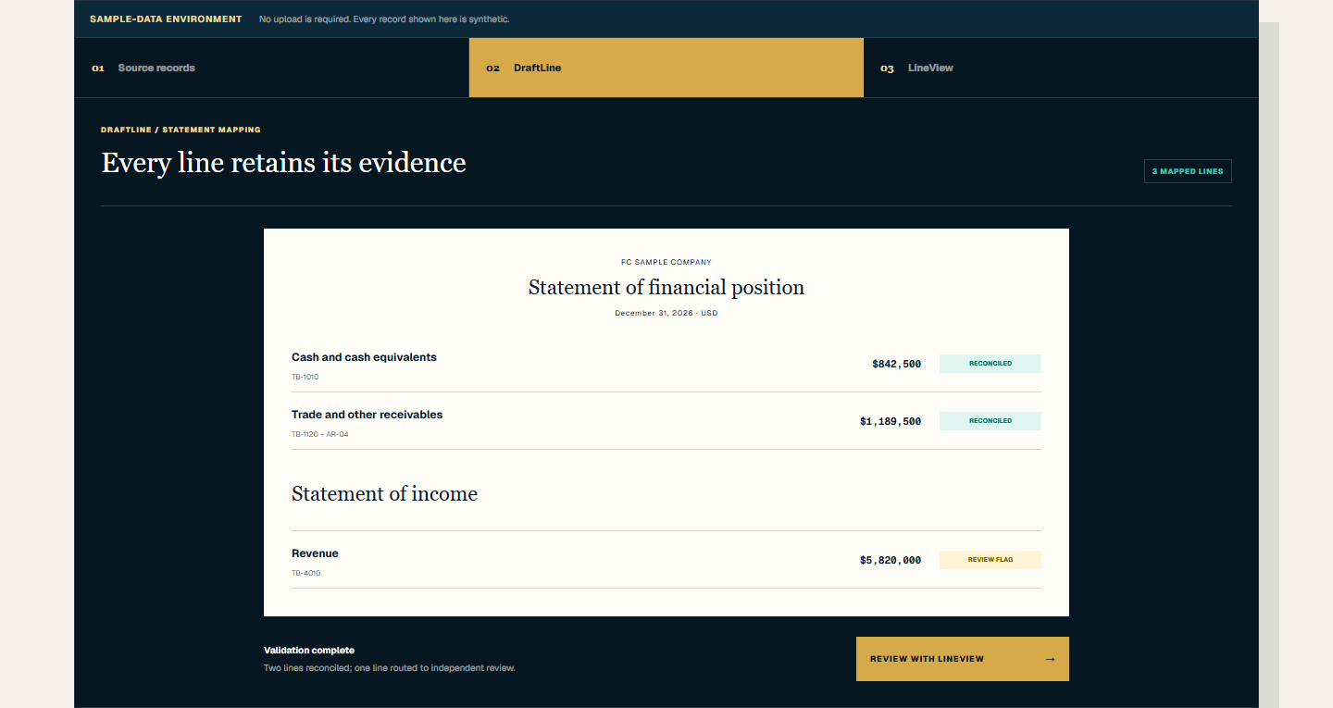This screenshot has height=708, width=1333.
Task: Click the Validation complete status text
Action: (309, 651)
